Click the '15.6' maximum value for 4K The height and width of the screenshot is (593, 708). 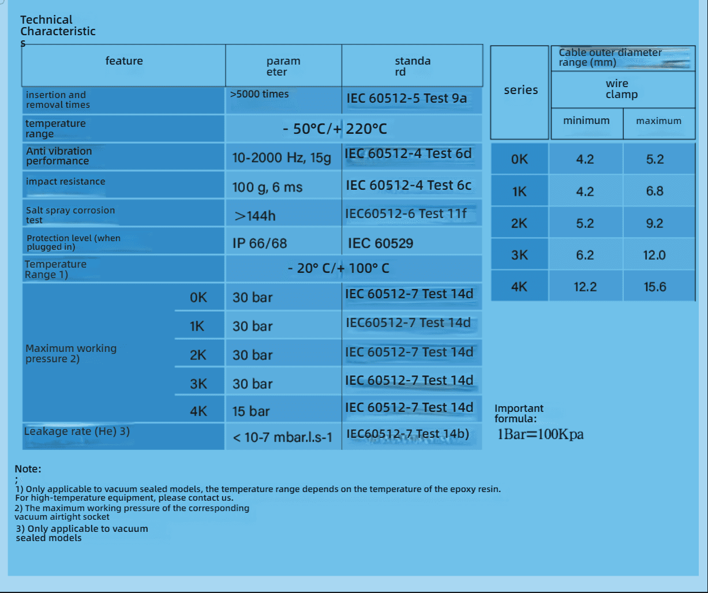tap(655, 287)
